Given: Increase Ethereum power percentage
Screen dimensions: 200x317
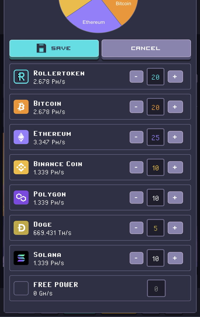Looking at the screenshot, I should pyautogui.click(x=175, y=137).
